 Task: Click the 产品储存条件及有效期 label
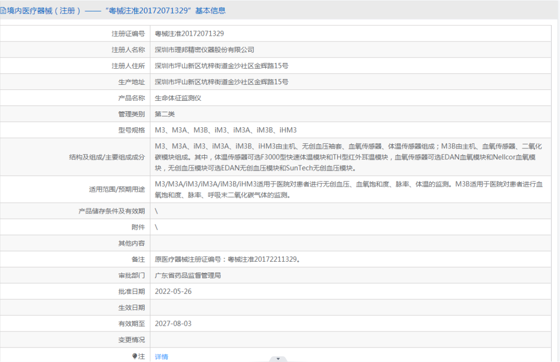112,211
